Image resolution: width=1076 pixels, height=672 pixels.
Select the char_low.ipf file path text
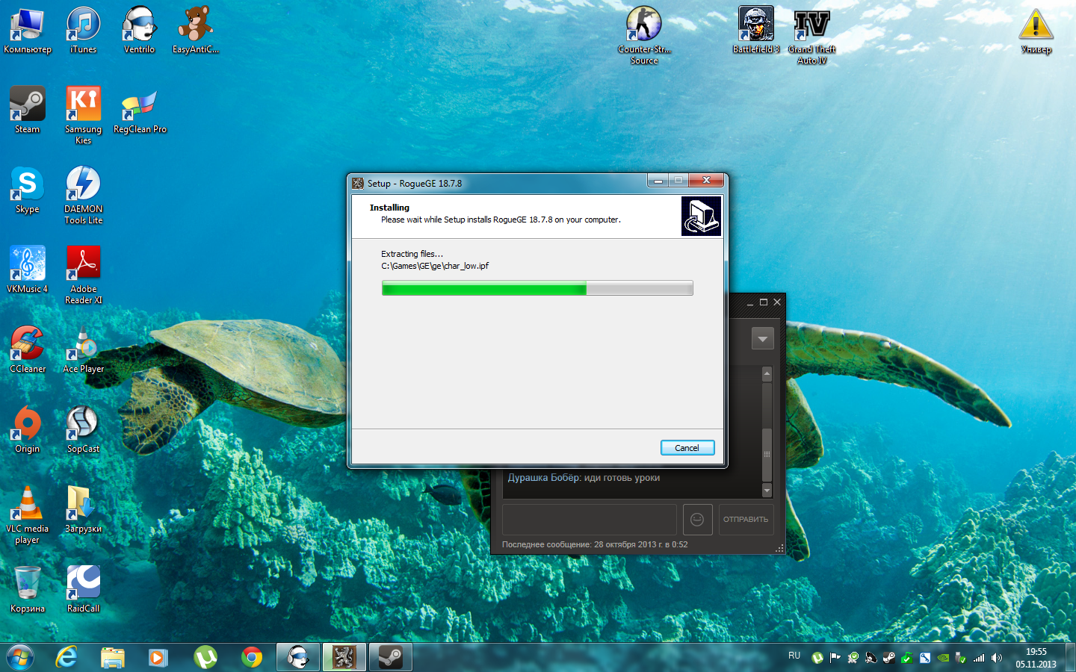click(435, 266)
